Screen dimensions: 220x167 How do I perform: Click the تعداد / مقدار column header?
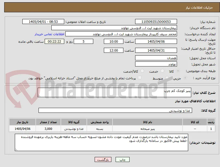pos(48,122)
